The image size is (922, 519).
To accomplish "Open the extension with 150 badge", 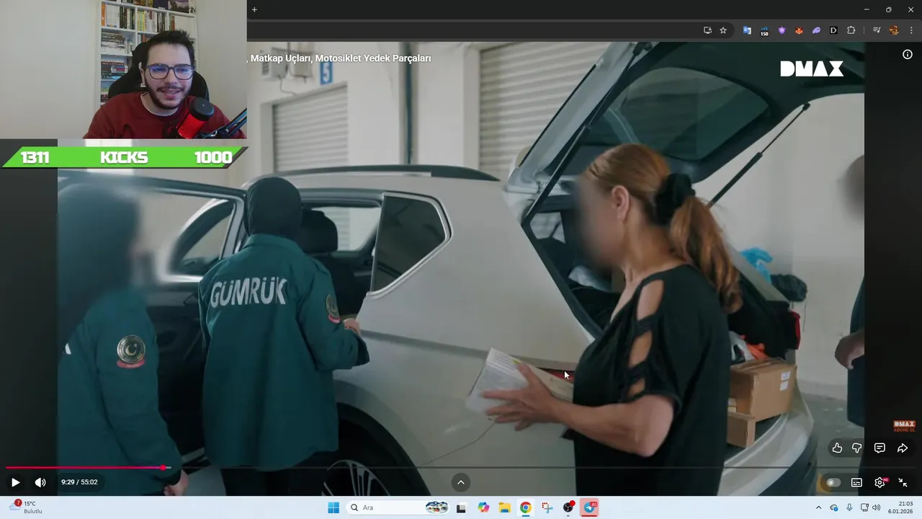I will tap(764, 31).
